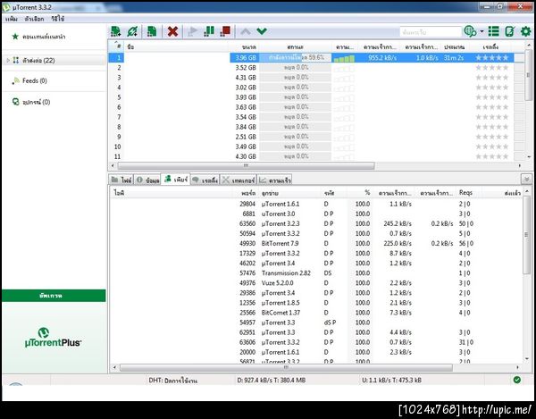Click the green upgrade button in sidebar

click(54, 296)
